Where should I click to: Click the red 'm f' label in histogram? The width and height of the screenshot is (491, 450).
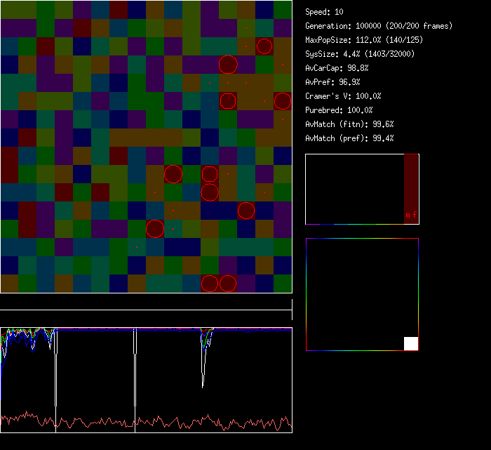click(x=410, y=216)
